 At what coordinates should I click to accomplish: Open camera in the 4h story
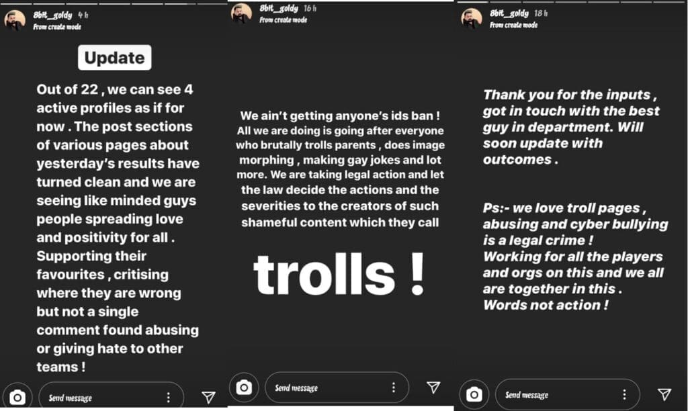[17, 398]
